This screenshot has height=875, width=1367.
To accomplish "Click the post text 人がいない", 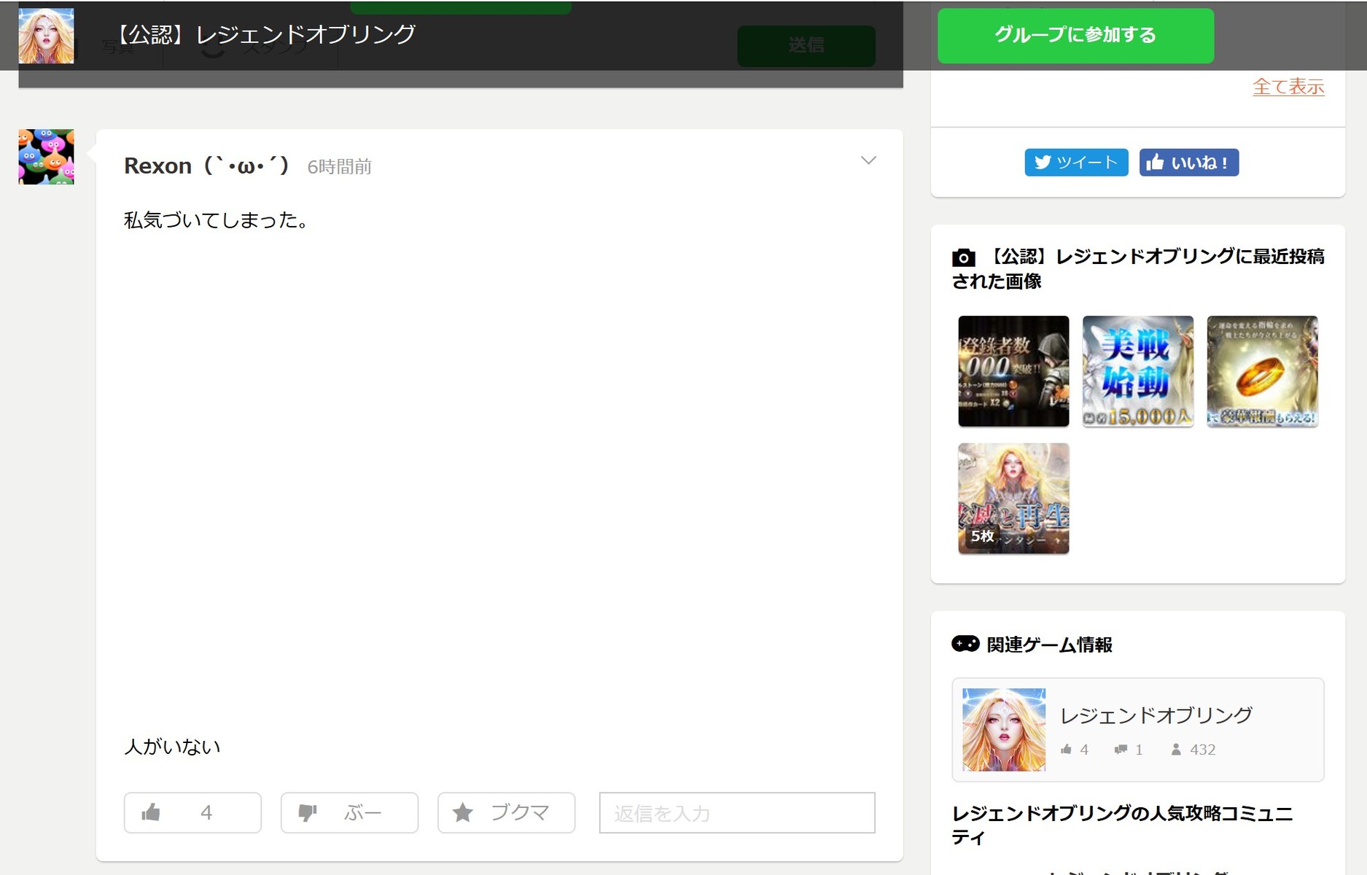I will [x=172, y=747].
